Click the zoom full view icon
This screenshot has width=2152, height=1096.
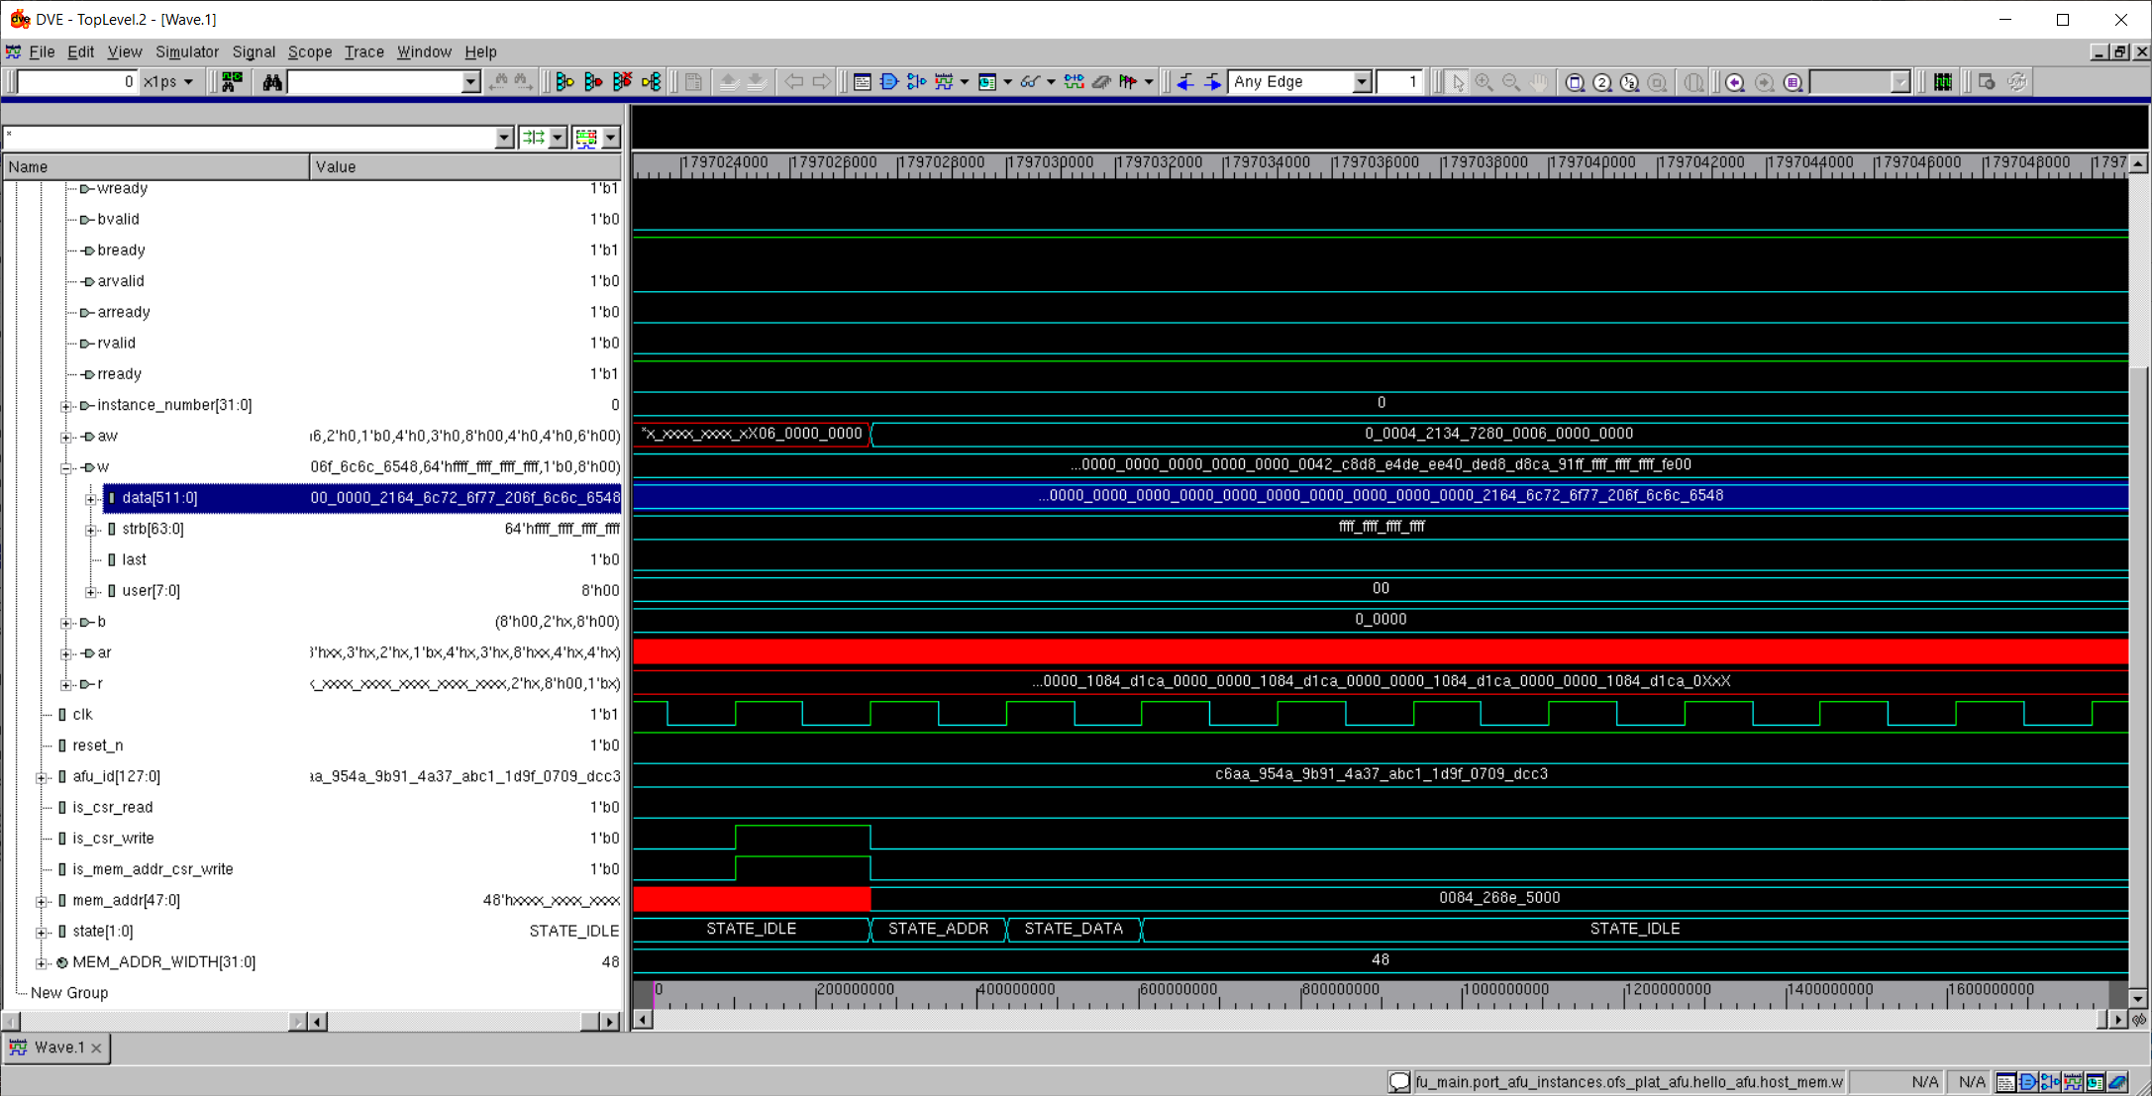click(1575, 82)
